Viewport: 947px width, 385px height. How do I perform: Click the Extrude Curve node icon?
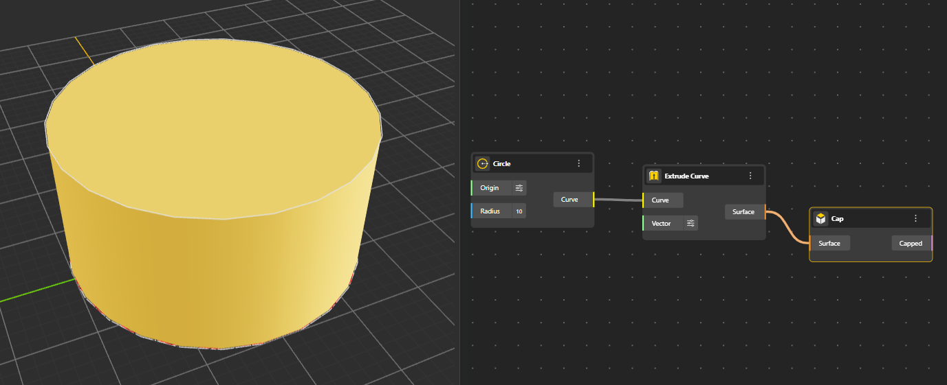point(654,176)
